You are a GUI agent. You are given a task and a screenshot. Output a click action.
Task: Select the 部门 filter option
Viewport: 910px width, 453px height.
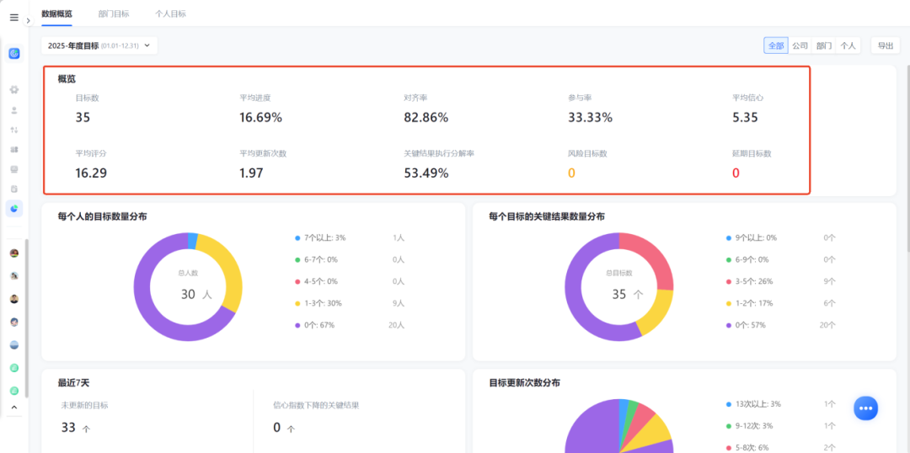click(x=823, y=45)
